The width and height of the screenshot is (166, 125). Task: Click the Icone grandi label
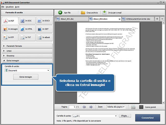pyautogui.click(x=150, y=107)
